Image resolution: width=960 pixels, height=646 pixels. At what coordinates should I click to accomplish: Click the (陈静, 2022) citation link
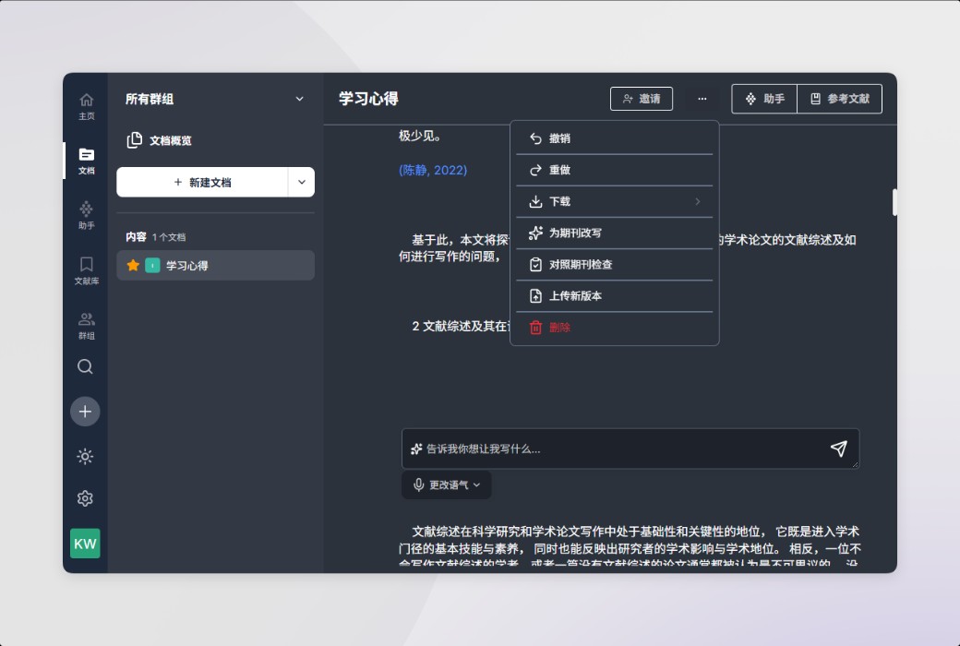433,170
